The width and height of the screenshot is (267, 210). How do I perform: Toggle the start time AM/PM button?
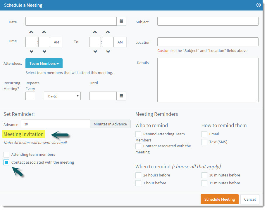click(56, 42)
